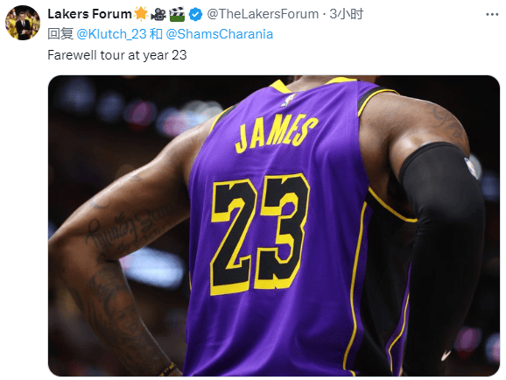Click the JAMES lettering on the jersey
The image size is (506, 380).
277,133
